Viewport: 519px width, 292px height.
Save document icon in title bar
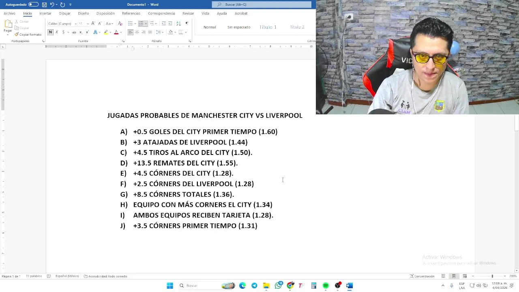(44, 4)
